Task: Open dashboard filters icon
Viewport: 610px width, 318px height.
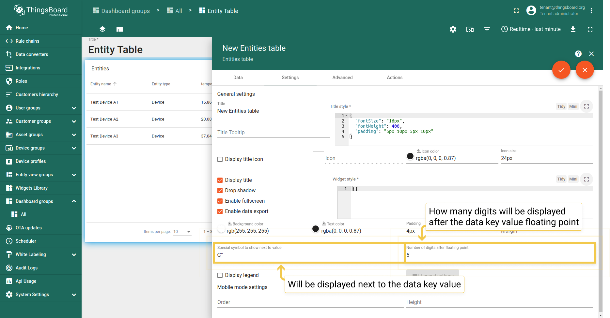Action: click(x=487, y=29)
